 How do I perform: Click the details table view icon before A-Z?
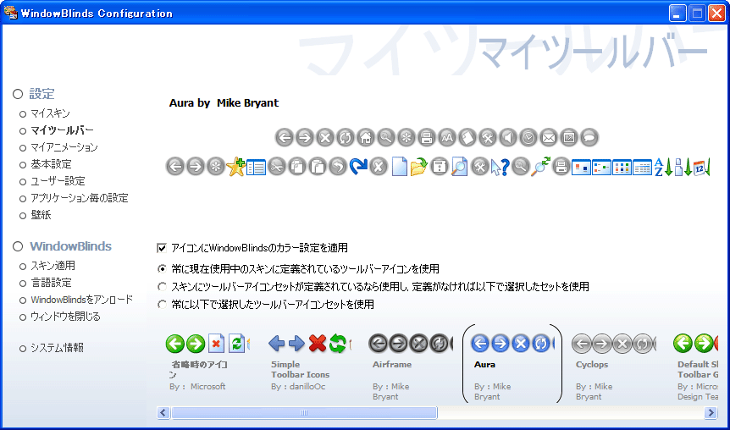643,167
